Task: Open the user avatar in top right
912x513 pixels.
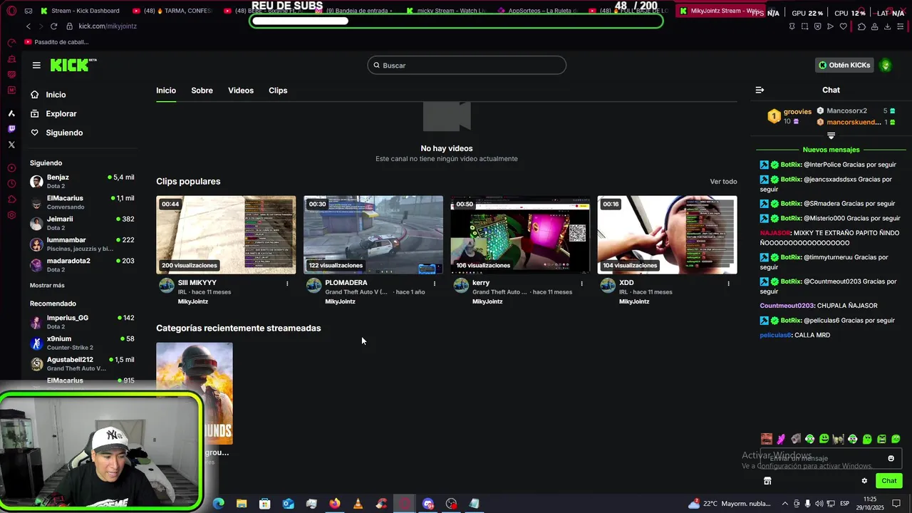Action: pos(886,65)
